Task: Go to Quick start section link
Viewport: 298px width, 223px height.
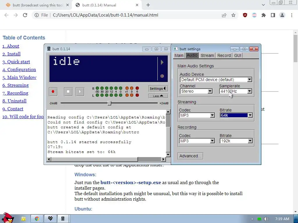Action: pyautogui.click(x=16, y=62)
